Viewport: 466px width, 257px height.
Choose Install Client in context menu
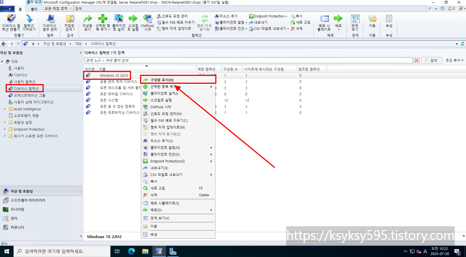click(178, 93)
